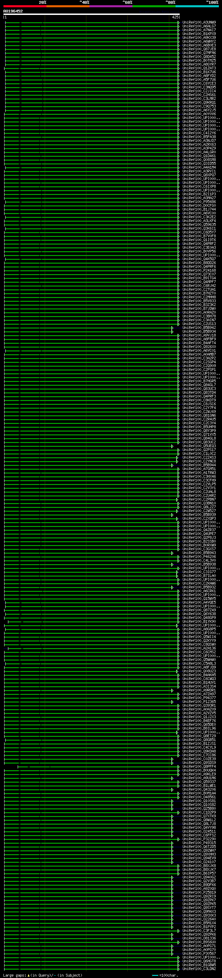The image size is (222, 978).
Task: Select the label UniRef100_A4LGR0
Action: tap(199, 152)
